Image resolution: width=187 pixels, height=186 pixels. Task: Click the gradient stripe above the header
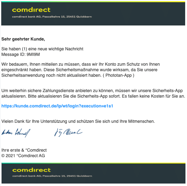coord(93,2)
